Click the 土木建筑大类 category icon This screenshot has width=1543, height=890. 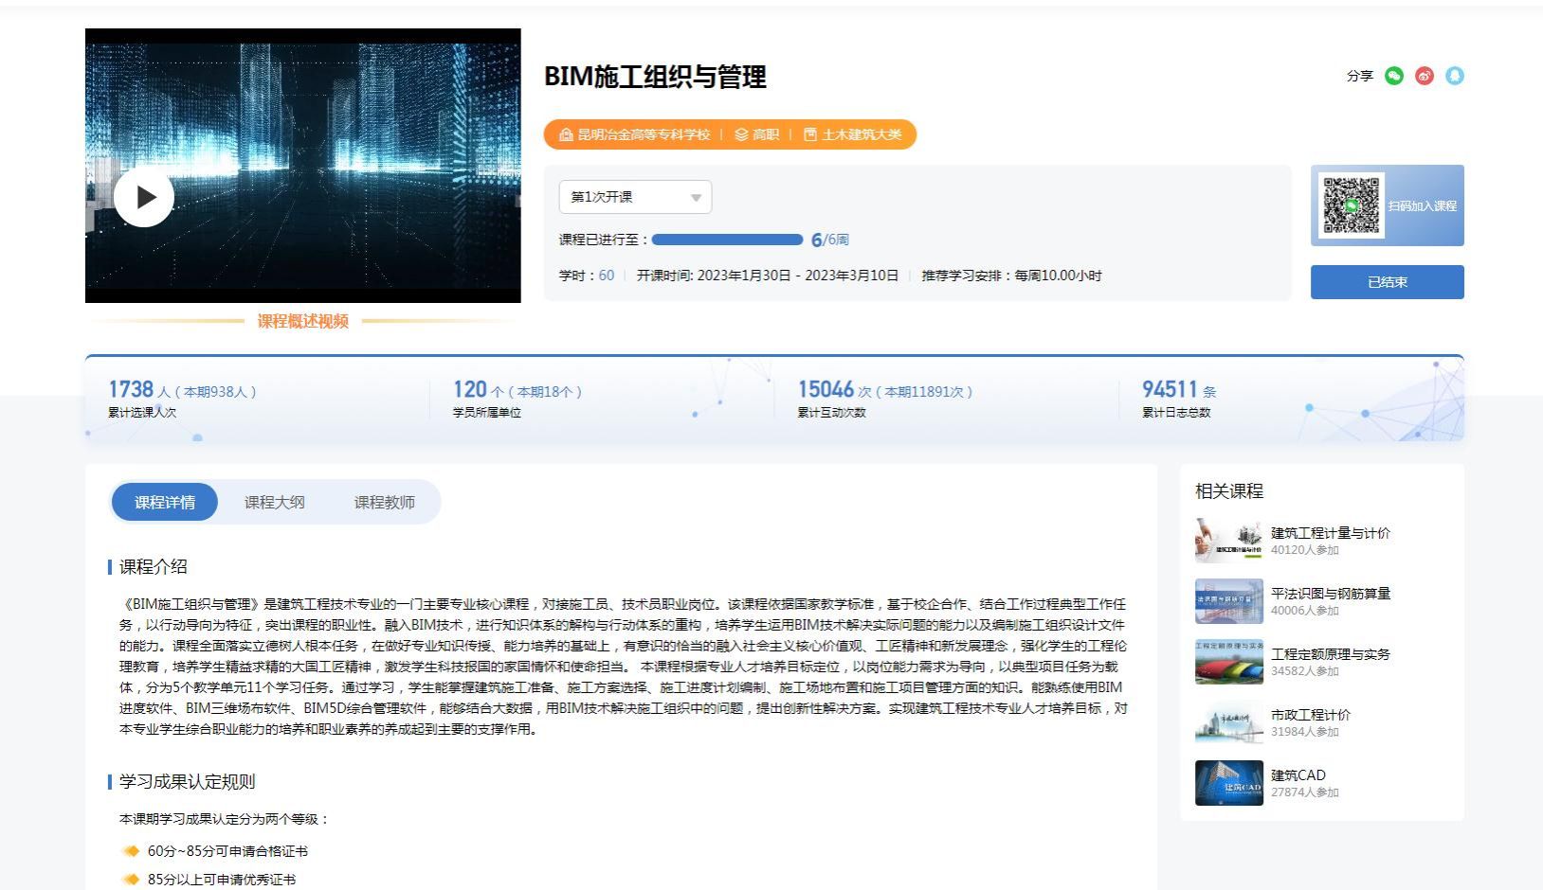pyautogui.click(x=810, y=134)
